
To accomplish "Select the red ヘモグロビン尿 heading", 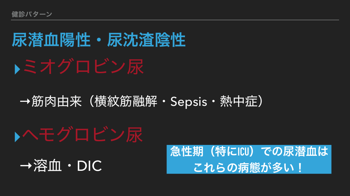I will tap(83, 135).
